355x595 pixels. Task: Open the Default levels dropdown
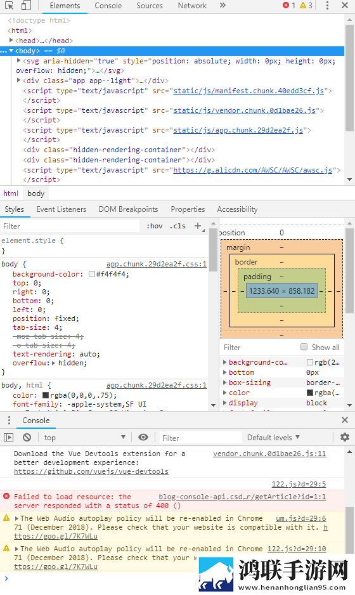tap(273, 438)
